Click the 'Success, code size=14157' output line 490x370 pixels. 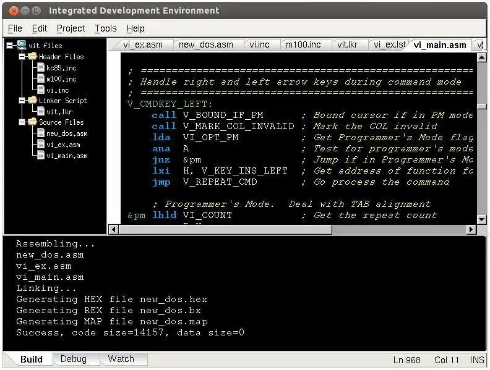click(130, 332)
